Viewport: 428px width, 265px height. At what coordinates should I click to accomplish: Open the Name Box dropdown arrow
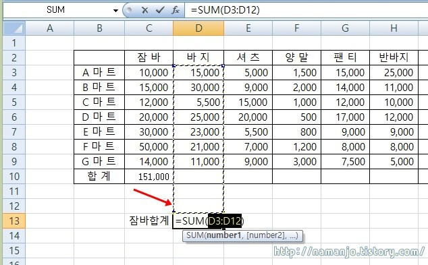point(115,11)
